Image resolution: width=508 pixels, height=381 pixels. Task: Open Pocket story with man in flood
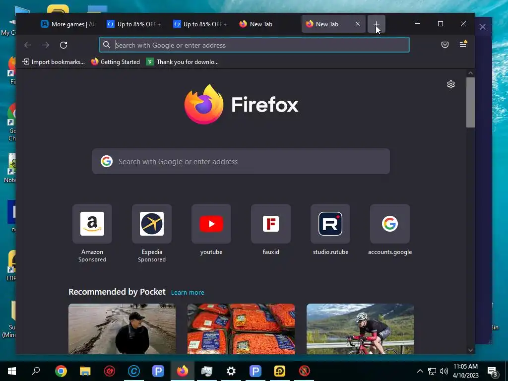coord(122,328)
